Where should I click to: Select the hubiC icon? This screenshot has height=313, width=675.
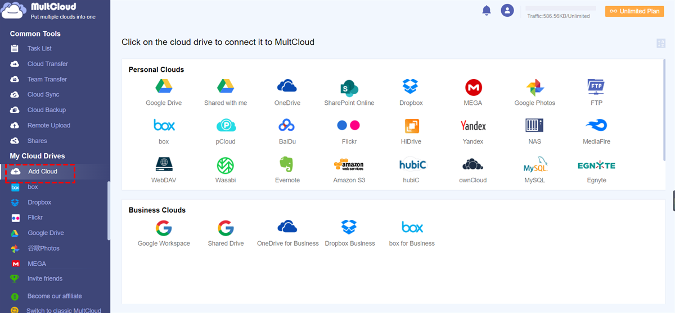pyautogui.click(x=413, y=164)
